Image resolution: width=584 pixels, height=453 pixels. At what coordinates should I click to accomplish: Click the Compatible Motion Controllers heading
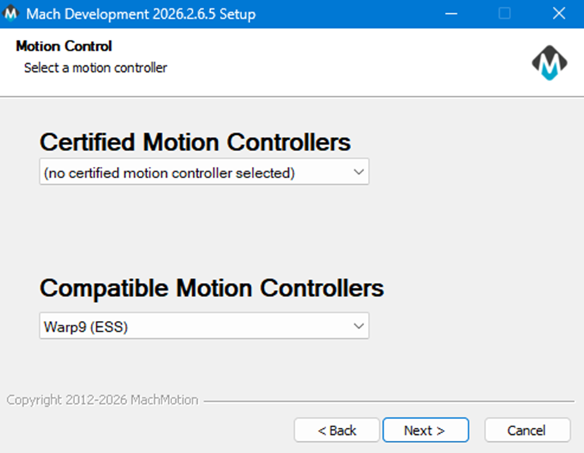[x=212, y=288]
